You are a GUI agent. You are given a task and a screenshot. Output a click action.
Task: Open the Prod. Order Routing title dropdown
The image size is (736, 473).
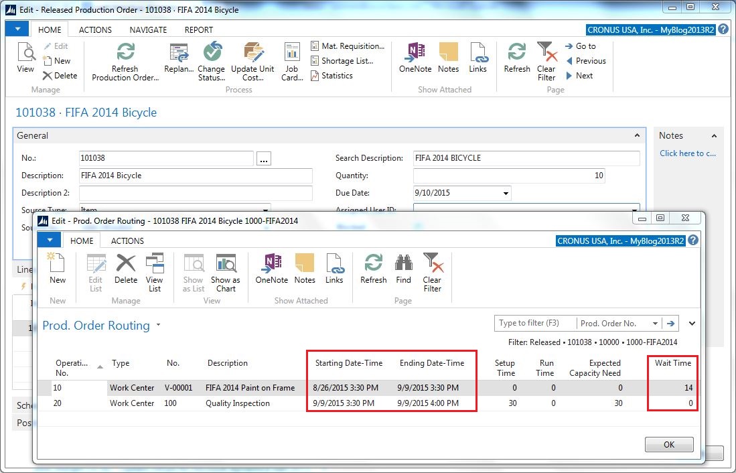pos(158,325)
